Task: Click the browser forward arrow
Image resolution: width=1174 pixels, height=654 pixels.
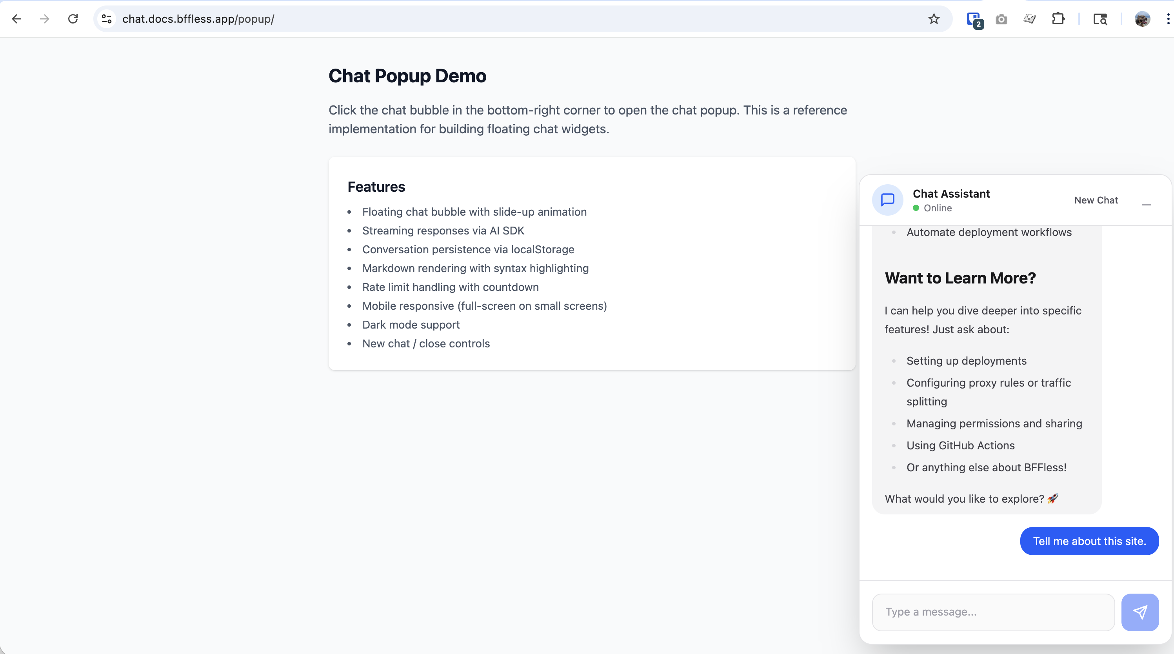Action: click(45, 19)
